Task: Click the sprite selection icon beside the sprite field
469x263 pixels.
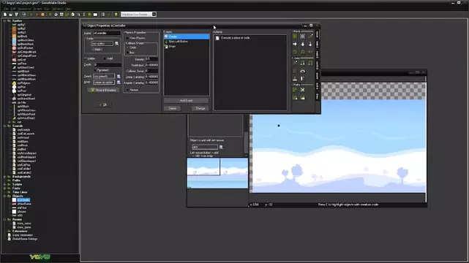Action: [x=117, y=44]
